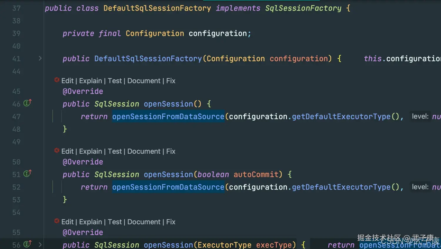Image resolution: width=441 pixels, height=249 pixels.
Task: Click Edit above openSession(ExecutorType execType)
Action: click(x=67, y=222)
